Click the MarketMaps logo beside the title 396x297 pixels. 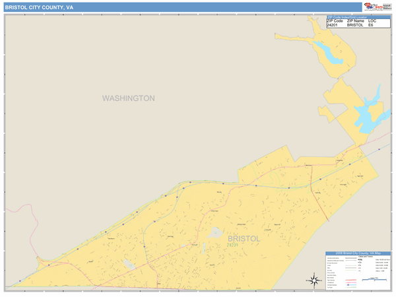[373, 7]
